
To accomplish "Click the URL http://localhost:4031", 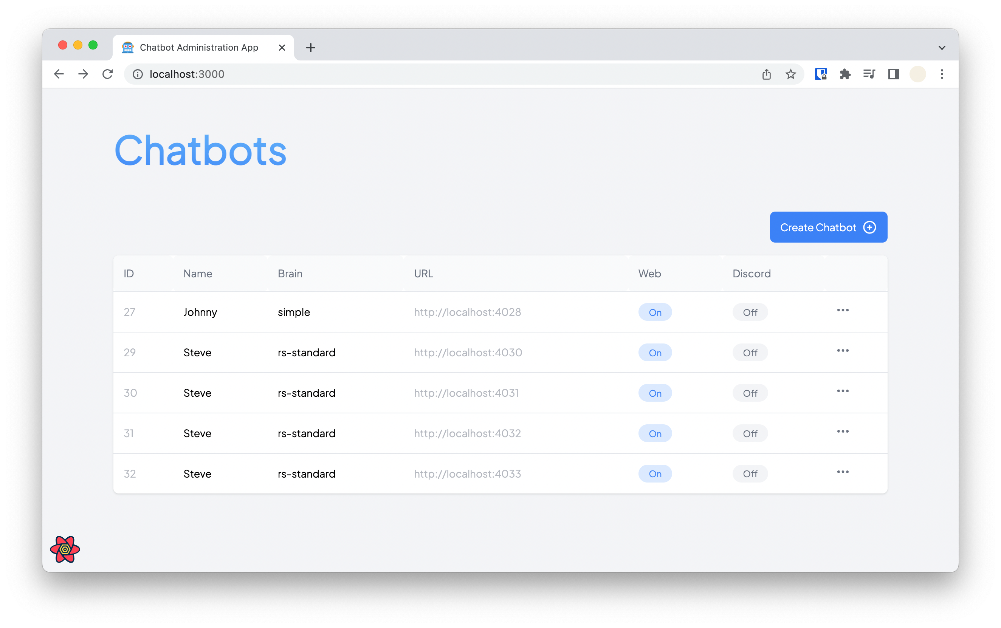I will 466,393.
